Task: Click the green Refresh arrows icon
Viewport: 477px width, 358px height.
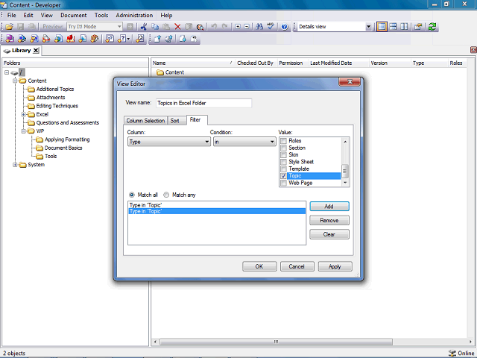Action: 432,27
